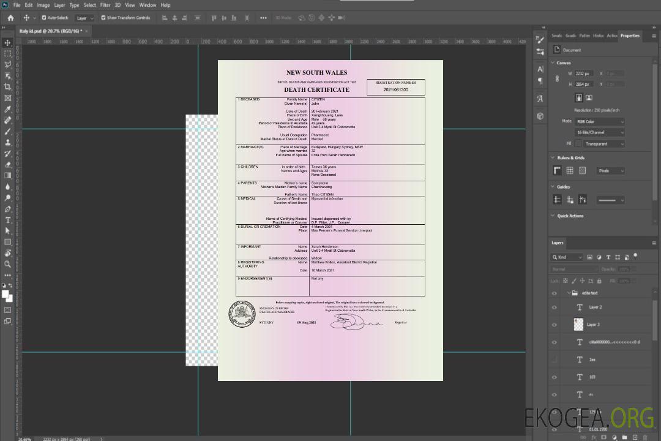
Task: Filter layers by type layers icon
Action: click(608, 257)
